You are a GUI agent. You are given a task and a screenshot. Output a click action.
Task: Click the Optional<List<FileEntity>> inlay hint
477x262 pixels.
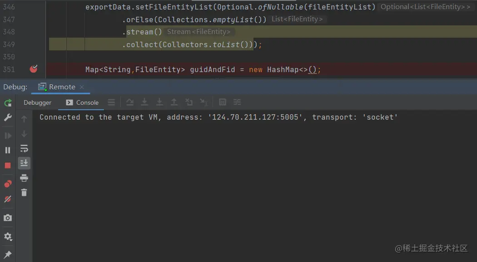coord(425,7)
